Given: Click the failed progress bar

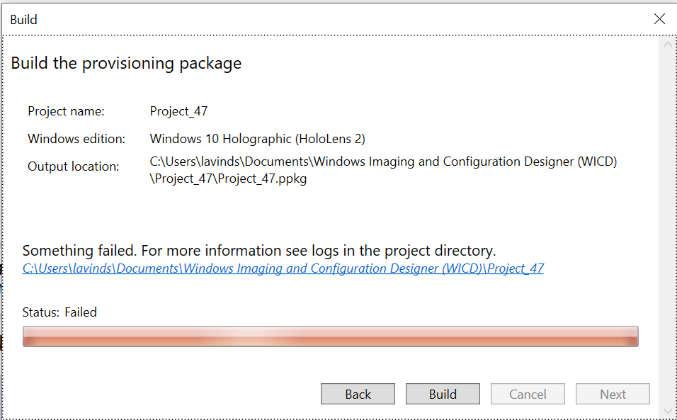Looking at the screenshot, I should 330,336.
